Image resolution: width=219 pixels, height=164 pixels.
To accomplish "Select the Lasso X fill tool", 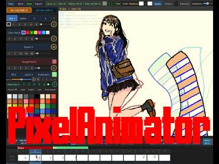I will [x=29, y=75].
